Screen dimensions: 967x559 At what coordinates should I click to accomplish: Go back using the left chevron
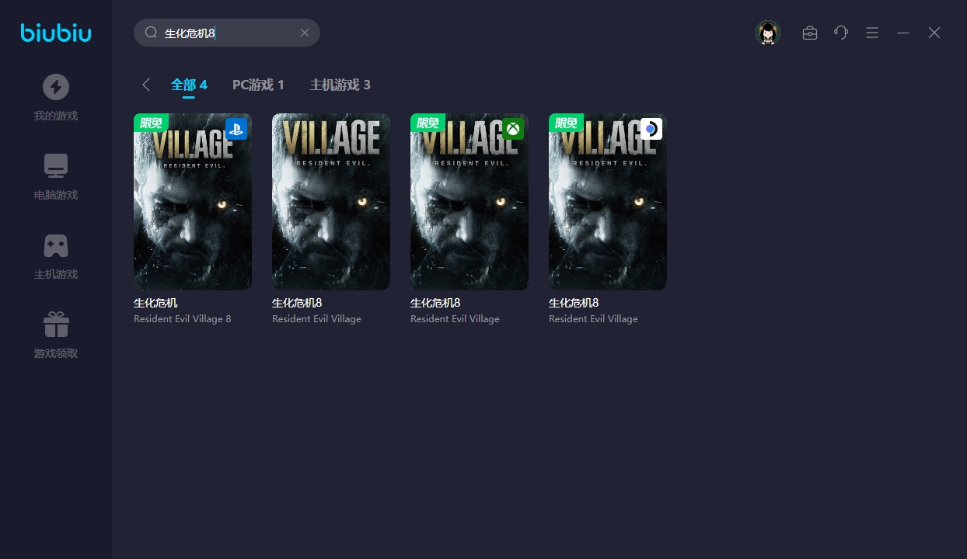[x=146, y=85]
